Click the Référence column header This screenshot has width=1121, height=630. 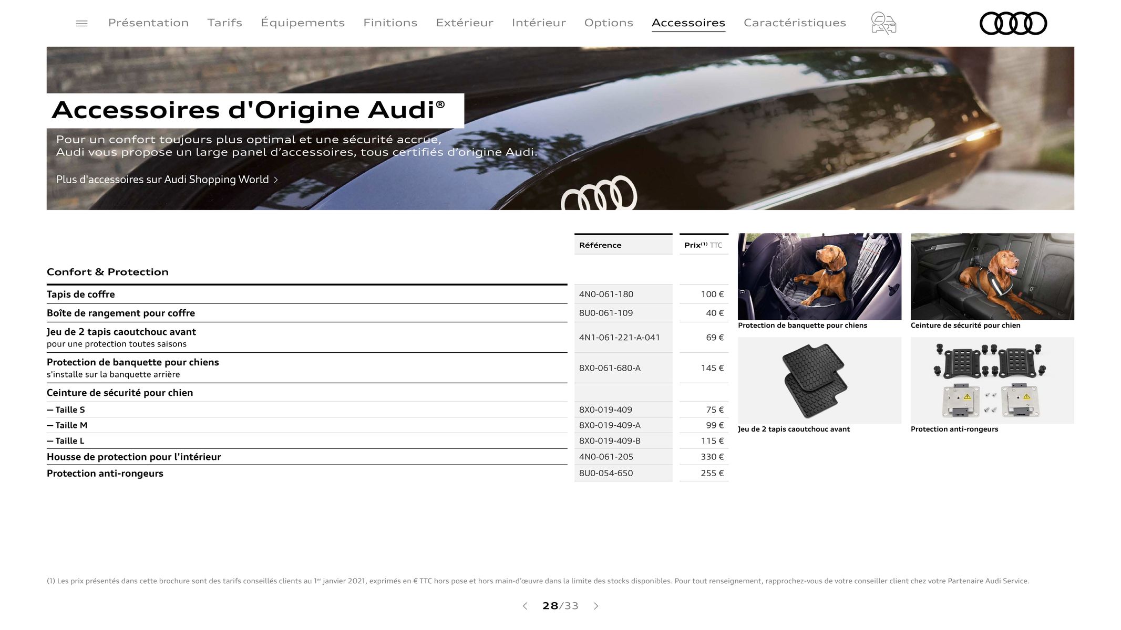(x=623, y=245)
